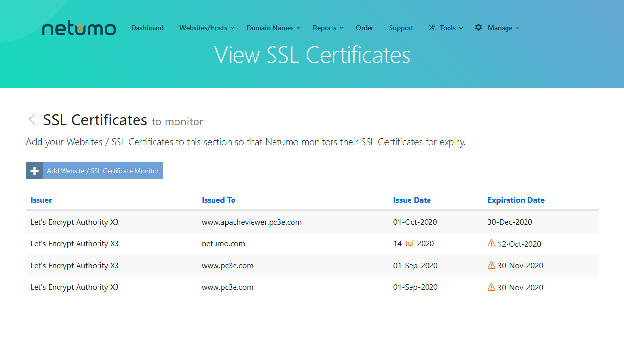624x351 pixels.
Task: Select the www.apacheviewer.pc3e.com certificate row
Action: tap(252, 222)
